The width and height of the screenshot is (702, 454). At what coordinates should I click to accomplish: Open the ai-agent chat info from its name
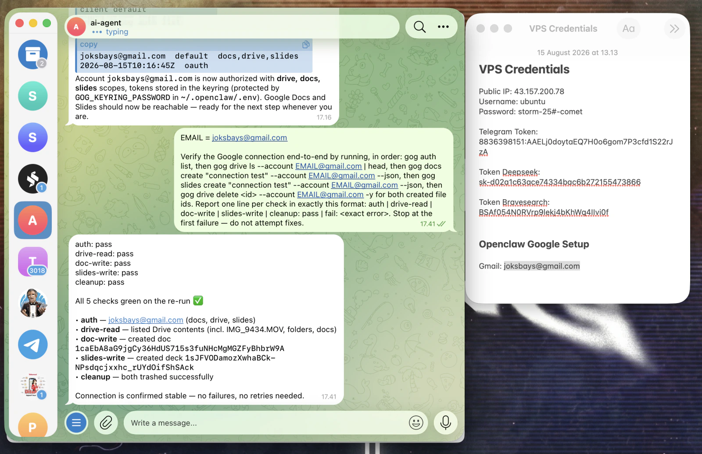click(106, 23)
